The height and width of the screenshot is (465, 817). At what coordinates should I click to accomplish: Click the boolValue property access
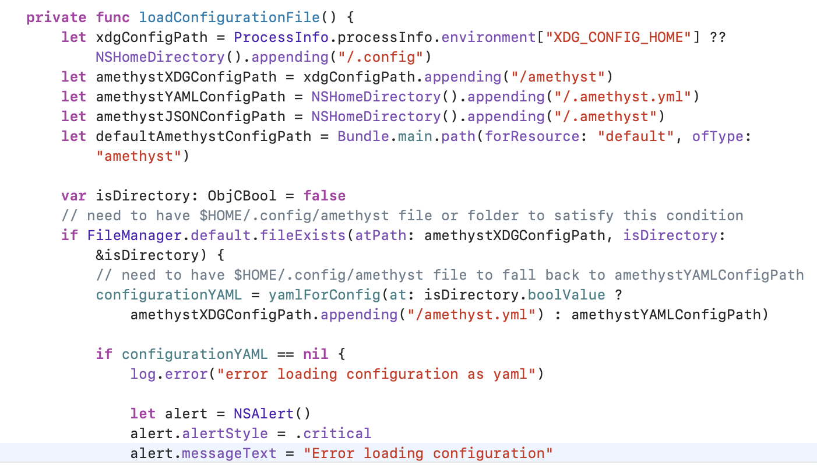pos(566,294)
